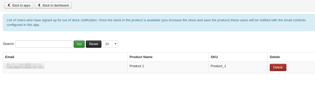The width and height of the screenshot is (315, 111).
Task: Click the left chevron icon on Back to apps
Action: (9, 5)
